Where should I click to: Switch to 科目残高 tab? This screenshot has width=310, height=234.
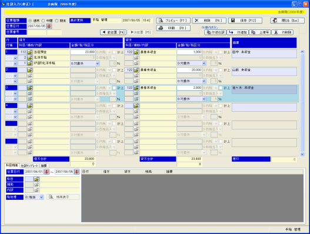(12, 165)
